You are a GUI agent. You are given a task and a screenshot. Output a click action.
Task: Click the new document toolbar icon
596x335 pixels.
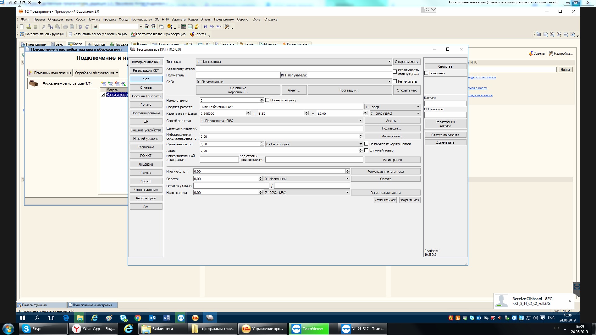coord(22,27)
